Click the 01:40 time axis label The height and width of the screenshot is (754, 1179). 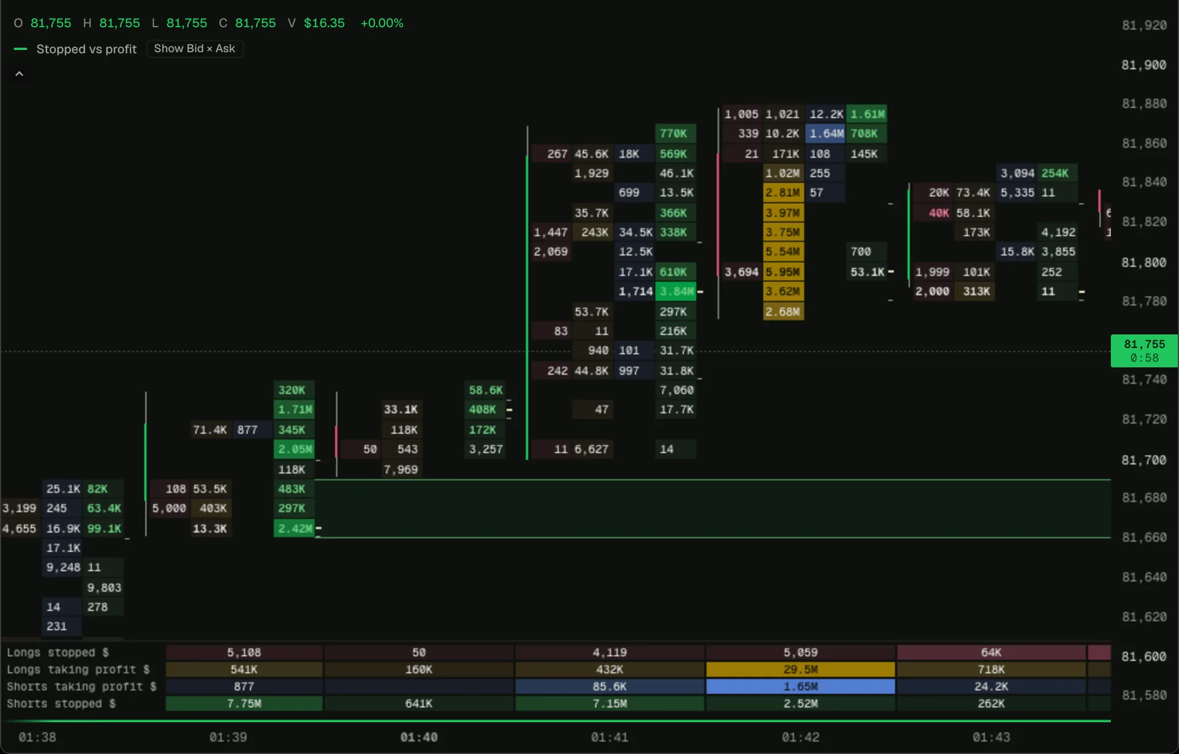click(x=419, y=737)
